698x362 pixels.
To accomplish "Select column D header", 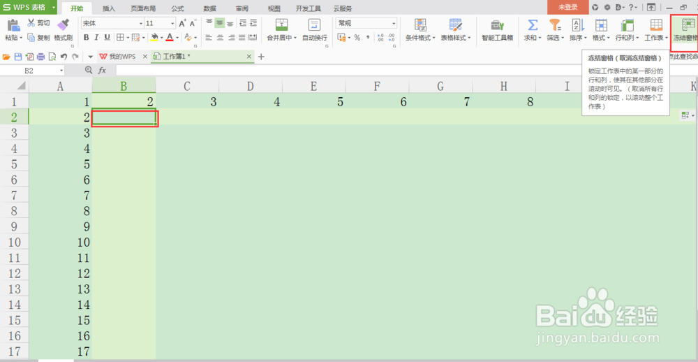I will coord(250,86).
